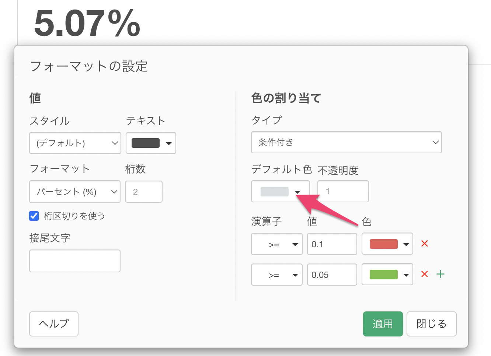Change the green condition color swatch
Screen dimensions: 491x356
[x=387, y=275]
